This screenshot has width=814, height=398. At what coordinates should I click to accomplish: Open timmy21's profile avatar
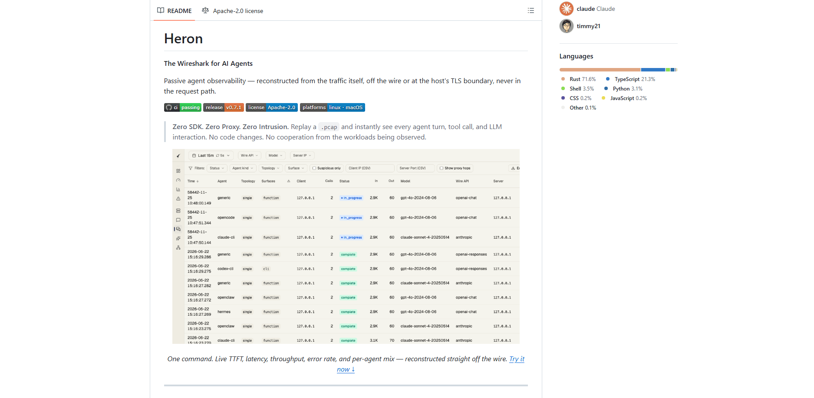tap(567, 26)
